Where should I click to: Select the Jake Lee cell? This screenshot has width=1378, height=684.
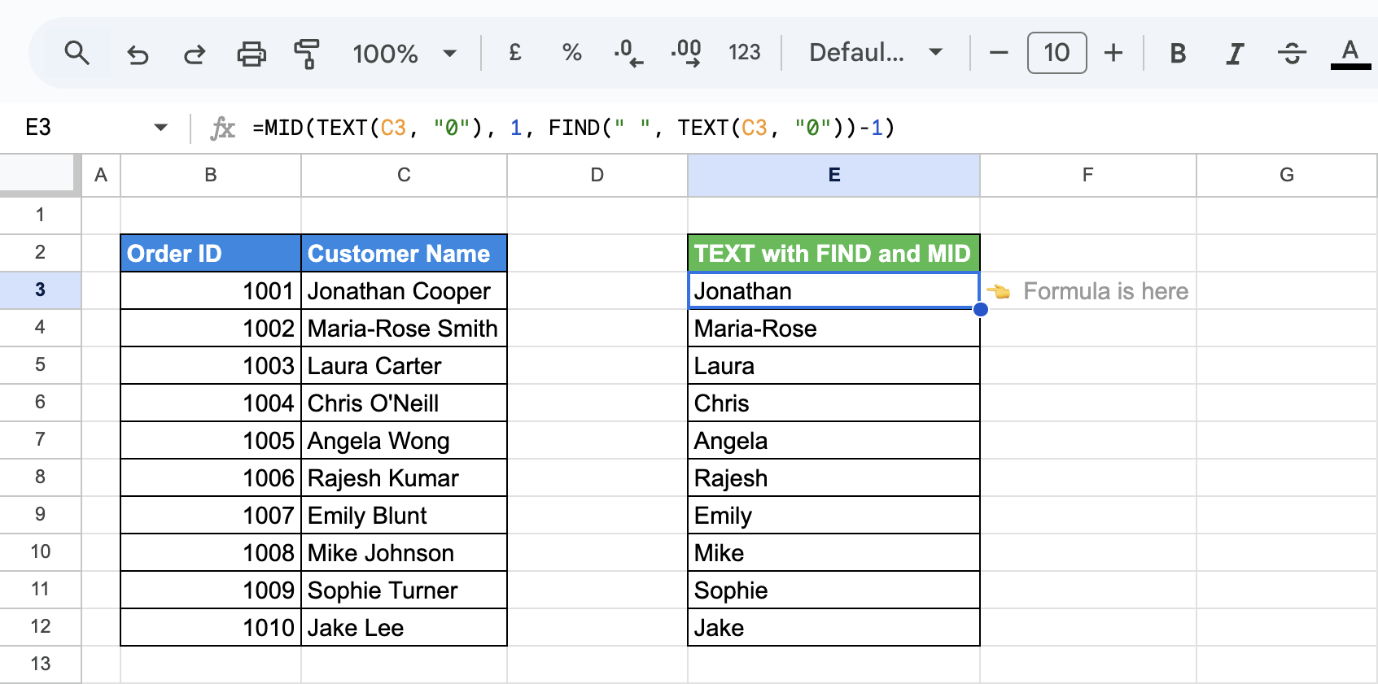pos(404,627)
